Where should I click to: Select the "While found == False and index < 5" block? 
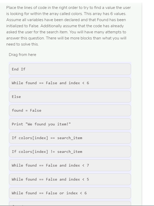[x=70, y=179]
